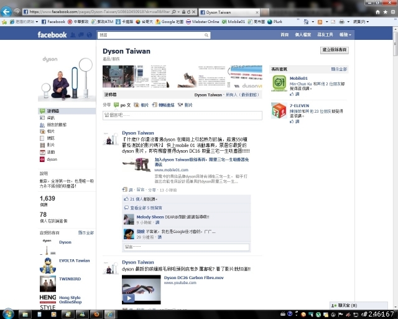Screen dimensions: 398x319
Task: Switch to the Dyson Taiwan browser tab
Action: 229,12
